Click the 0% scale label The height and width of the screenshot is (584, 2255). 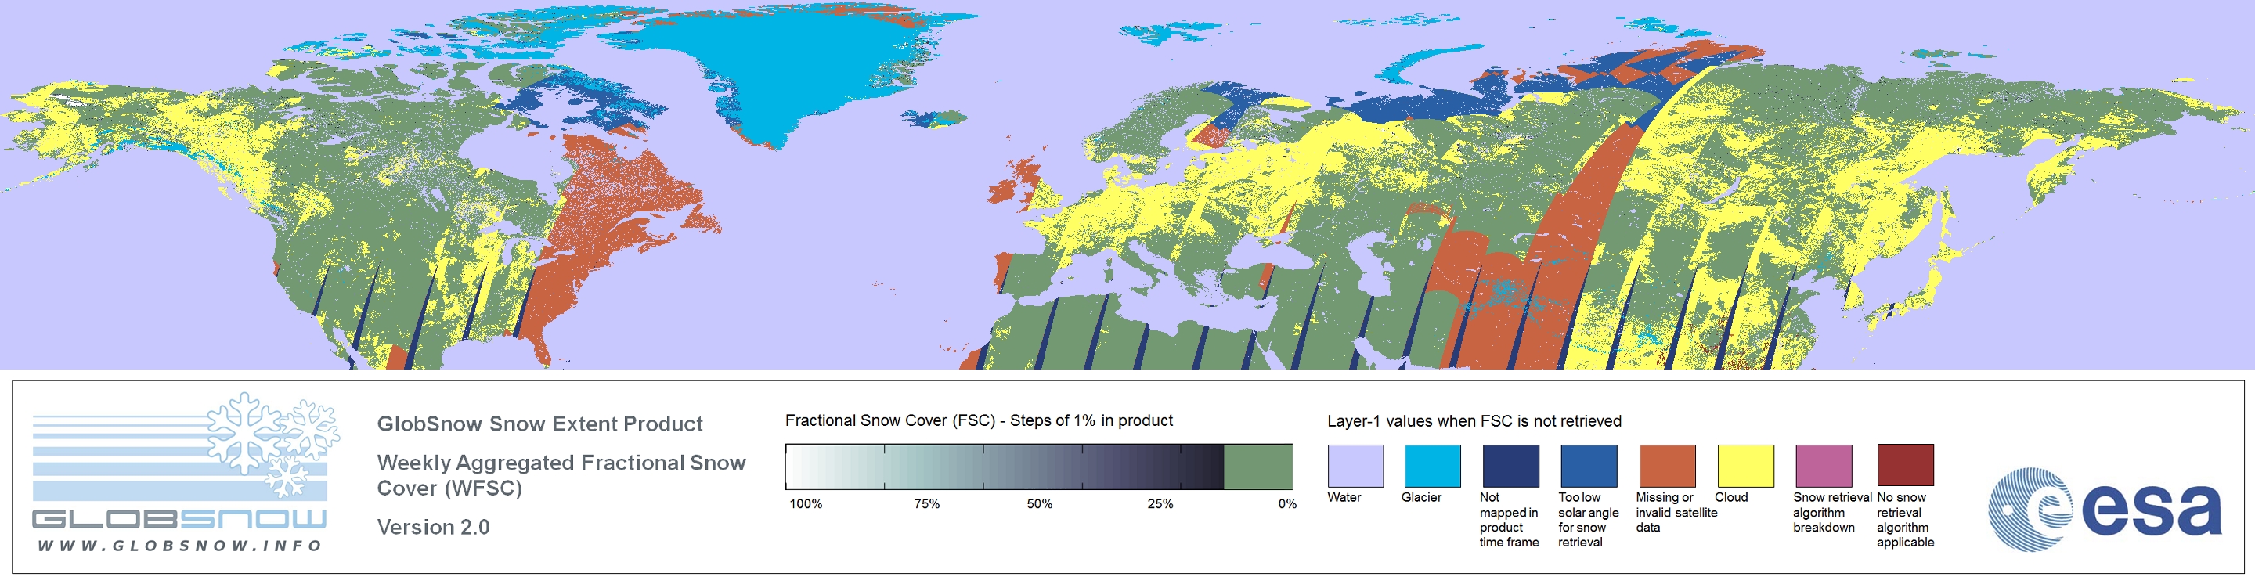coord(1286,503)
